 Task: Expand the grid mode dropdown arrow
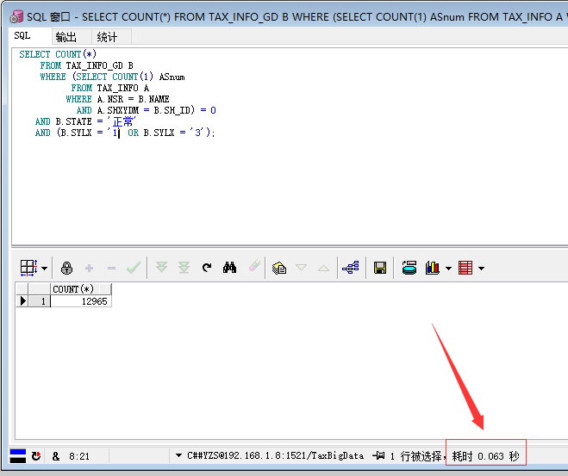click(44, 269)
